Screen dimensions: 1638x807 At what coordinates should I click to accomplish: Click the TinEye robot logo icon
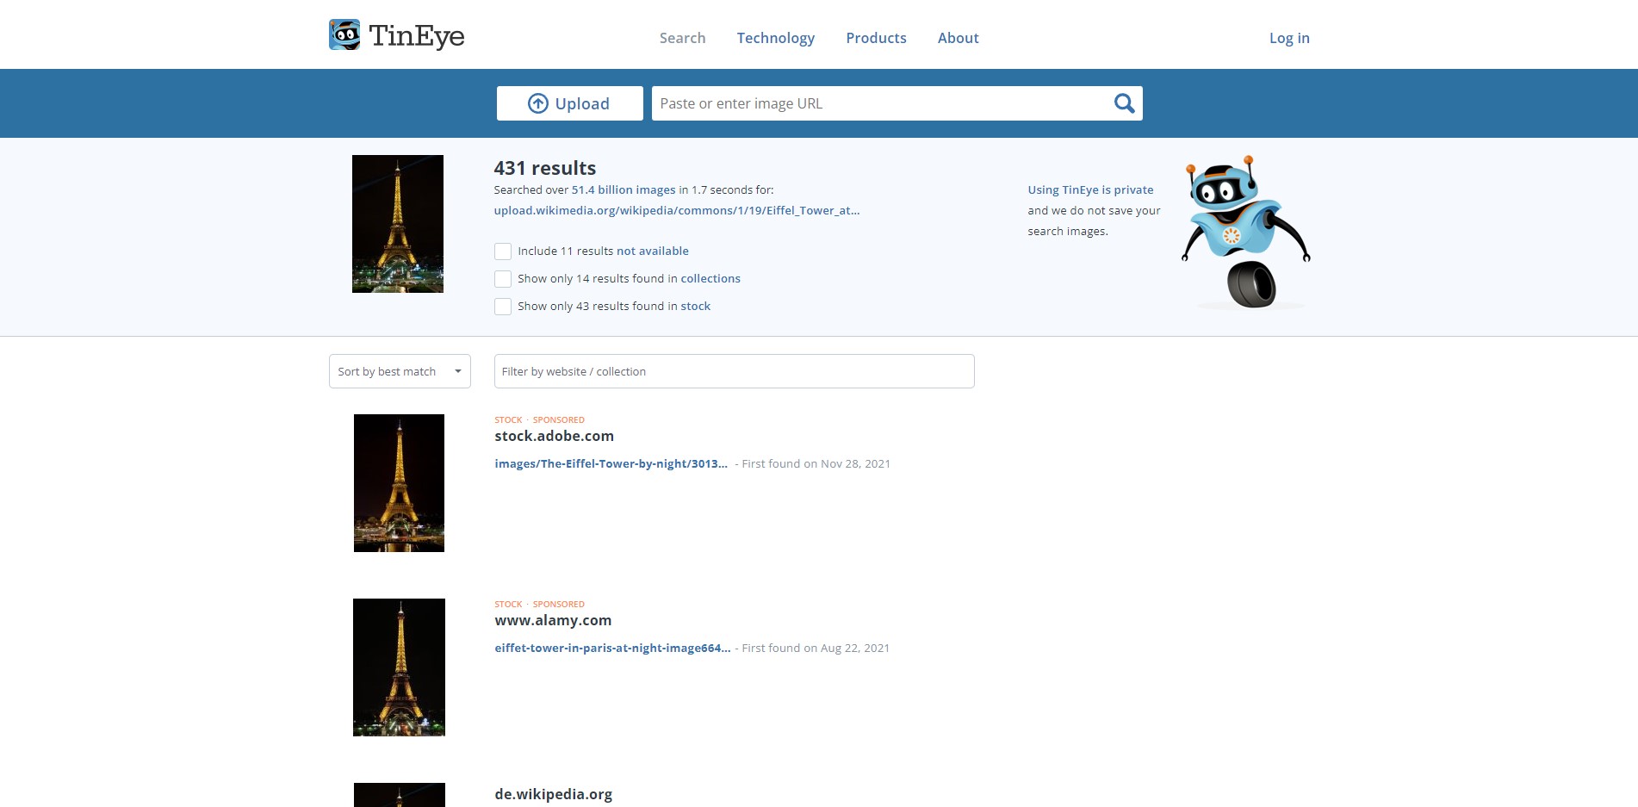pos(344,35)
